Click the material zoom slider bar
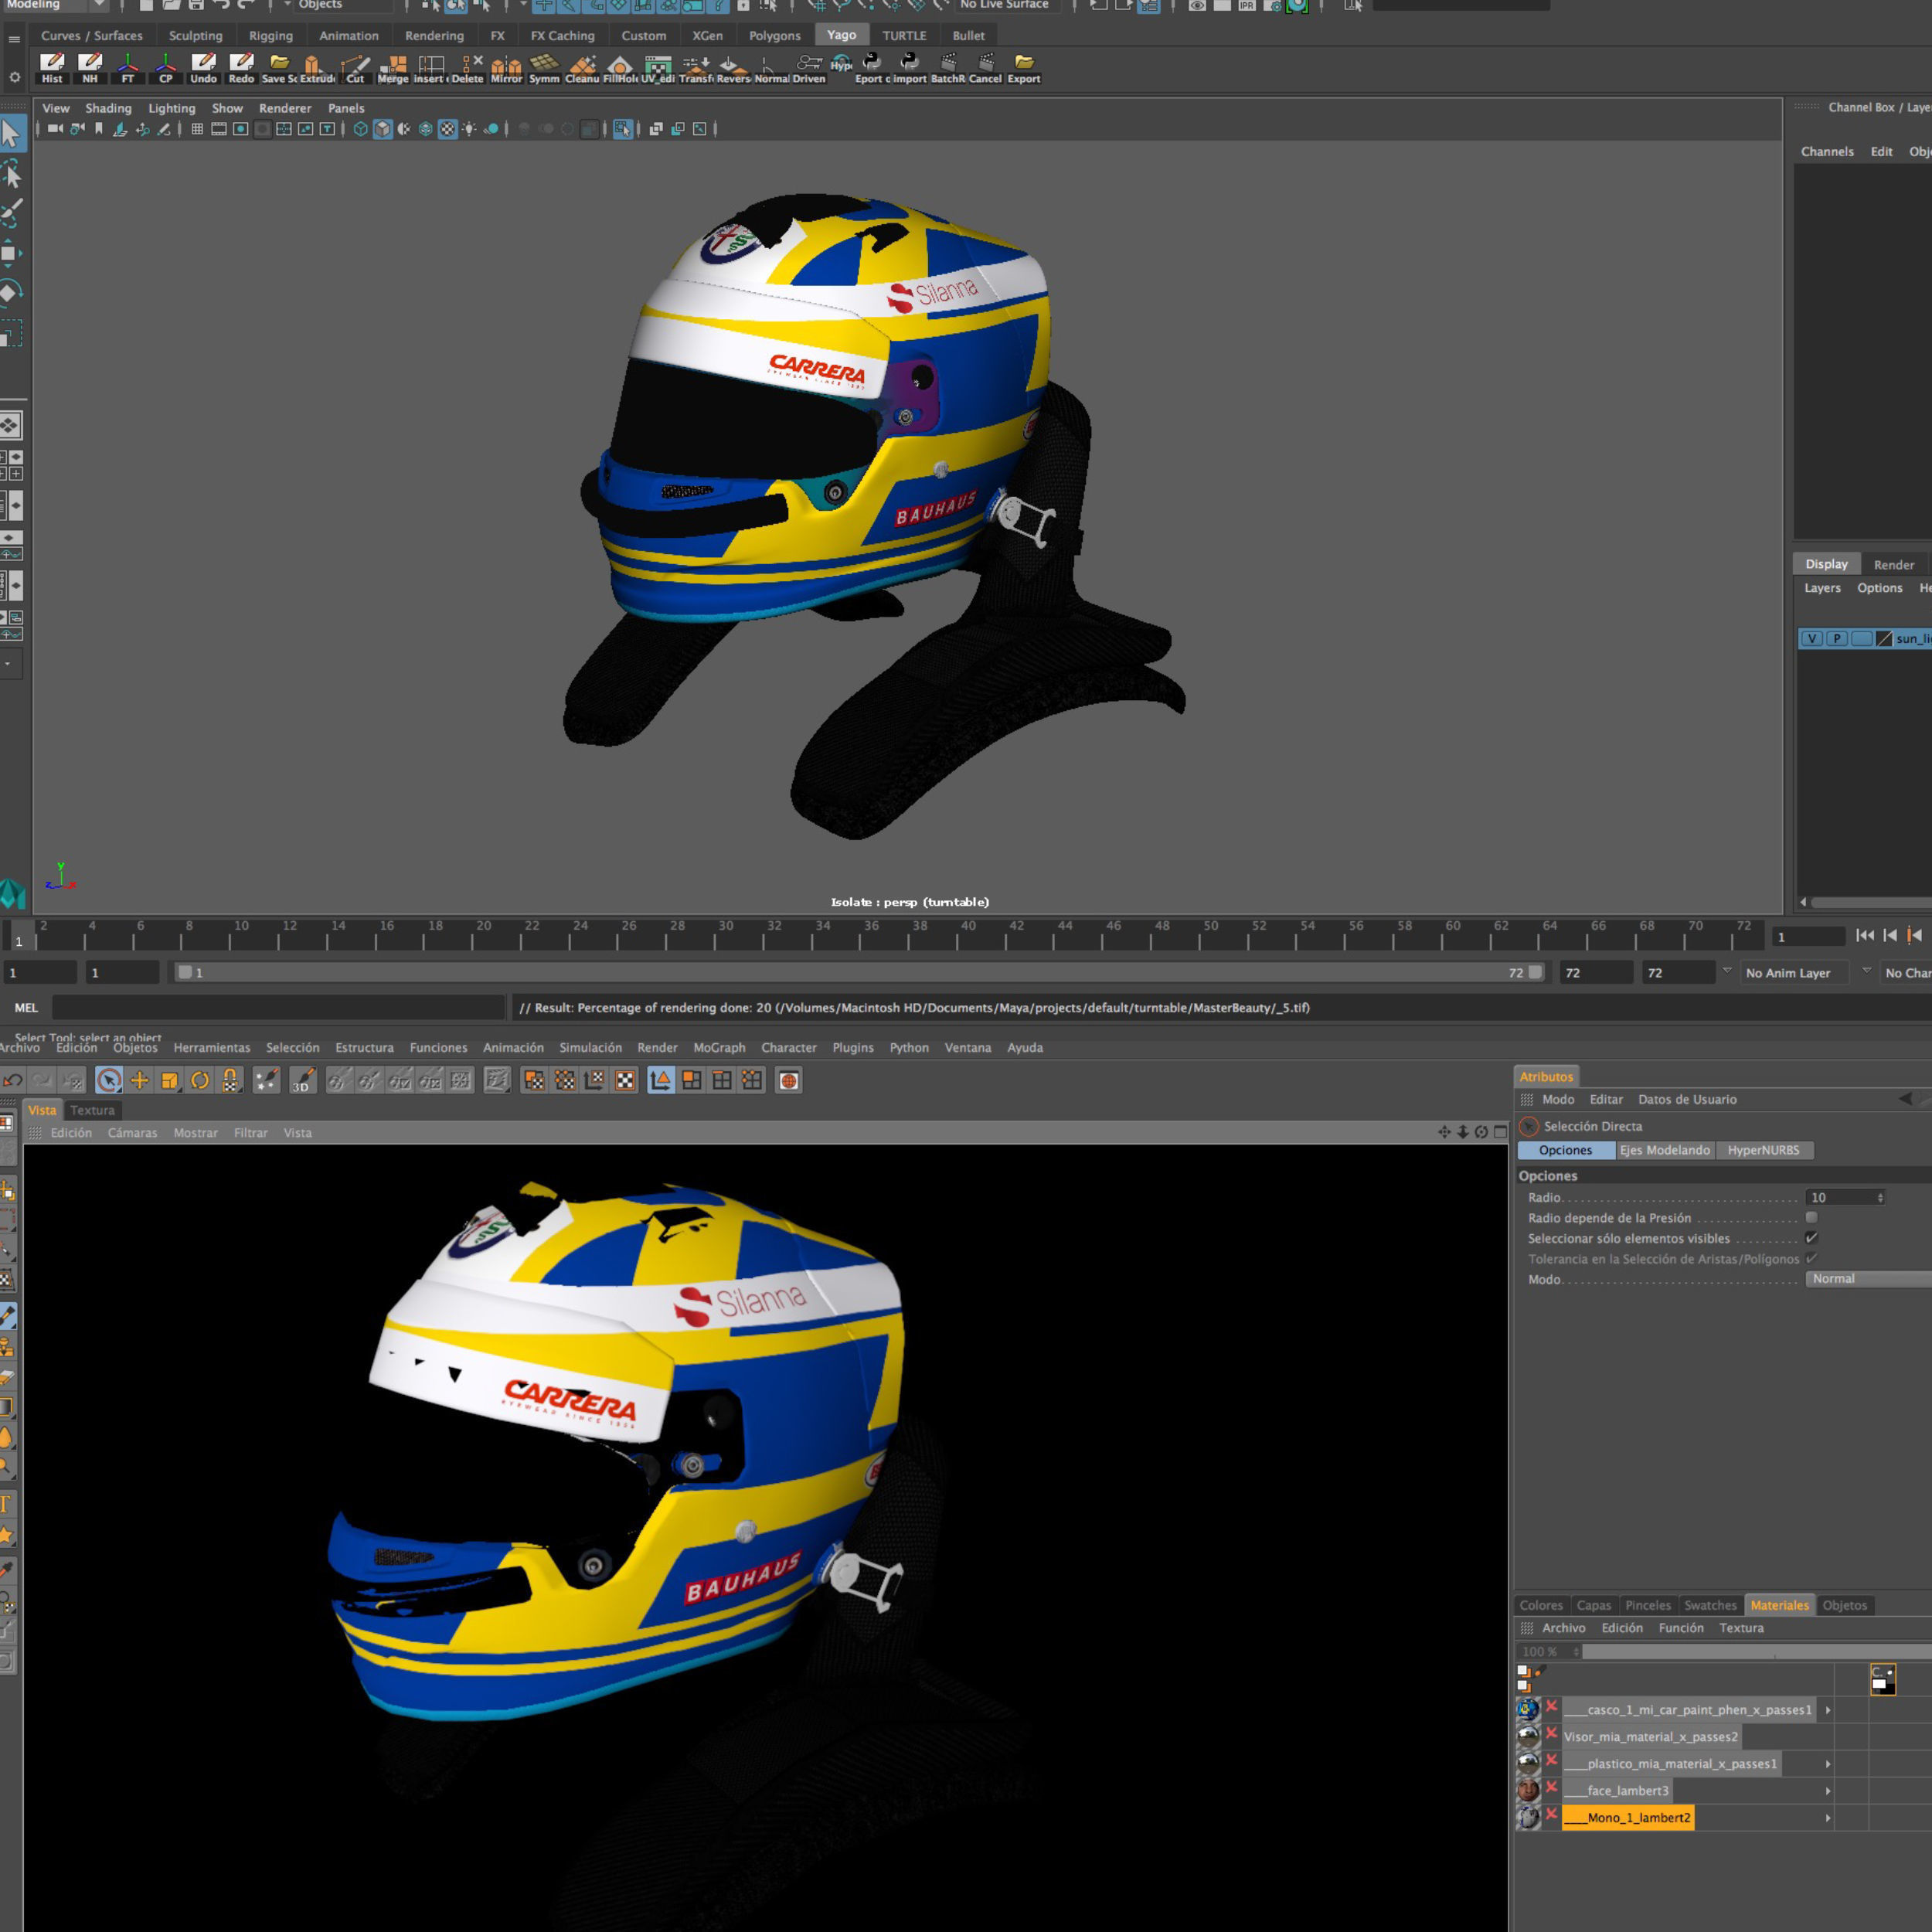This screenshot has height=1932, width=1932. 1756,1652
